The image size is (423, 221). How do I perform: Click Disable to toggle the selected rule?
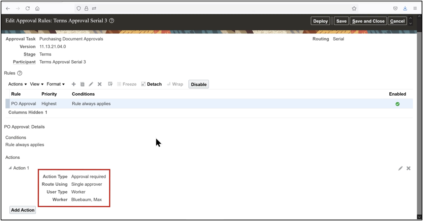pyautogui.click(x=198, y=84)
